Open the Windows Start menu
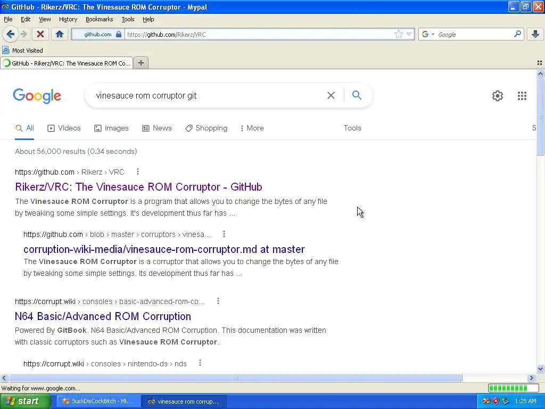 coord(26,402)
